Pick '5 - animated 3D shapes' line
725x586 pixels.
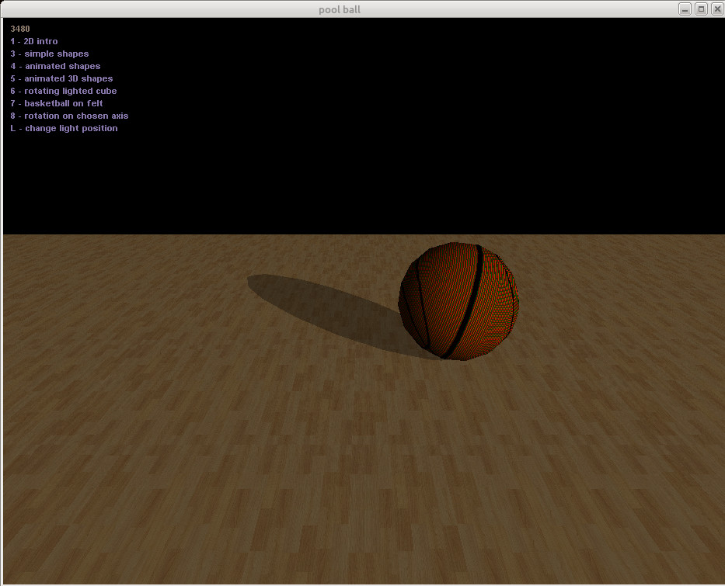(61, 78)
